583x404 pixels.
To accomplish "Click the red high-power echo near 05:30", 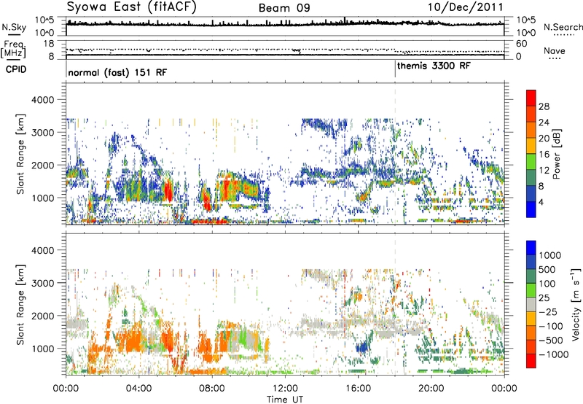I will pos(168,190).
